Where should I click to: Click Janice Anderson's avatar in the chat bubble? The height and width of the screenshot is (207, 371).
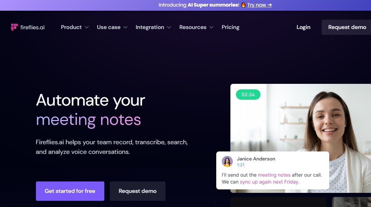point(227,161)
